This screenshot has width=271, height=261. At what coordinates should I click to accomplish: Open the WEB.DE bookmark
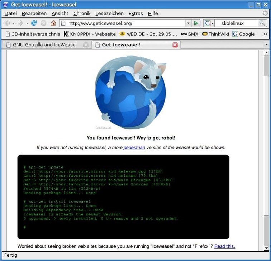point(148,34)
